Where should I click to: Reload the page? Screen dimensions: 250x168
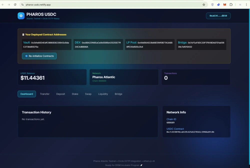click(15, 5)
